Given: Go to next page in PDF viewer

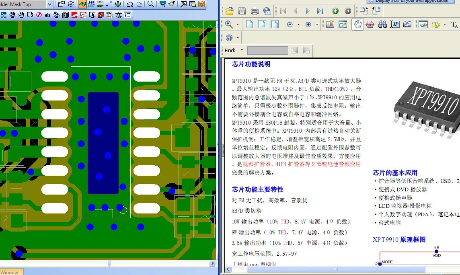Looking at the screenshot, I should (x=308, y=11).
